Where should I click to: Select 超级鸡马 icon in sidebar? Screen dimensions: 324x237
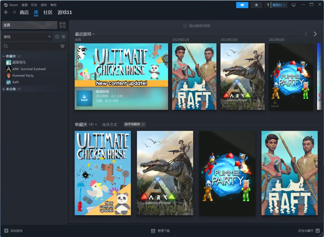8,62
